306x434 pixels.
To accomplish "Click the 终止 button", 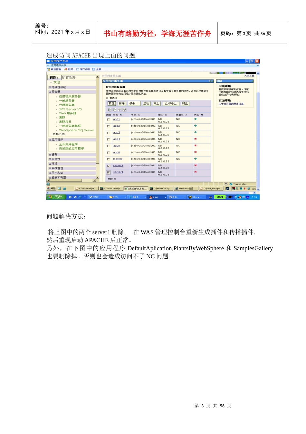I will (185, 104).
